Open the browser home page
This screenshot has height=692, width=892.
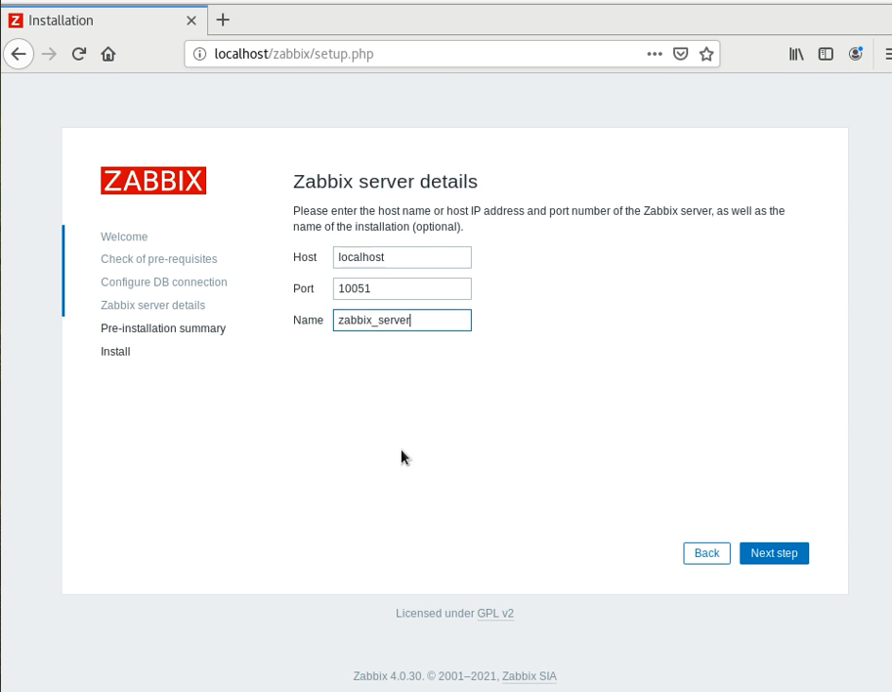(108, 54)
